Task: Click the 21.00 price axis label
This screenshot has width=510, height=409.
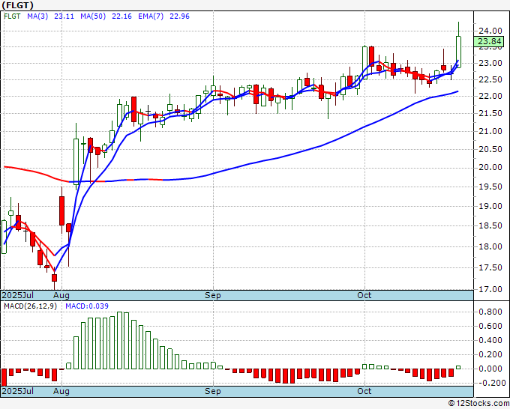Action: (490, 131)
